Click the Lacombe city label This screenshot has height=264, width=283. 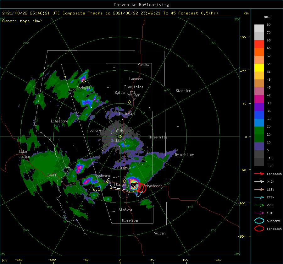136,79
